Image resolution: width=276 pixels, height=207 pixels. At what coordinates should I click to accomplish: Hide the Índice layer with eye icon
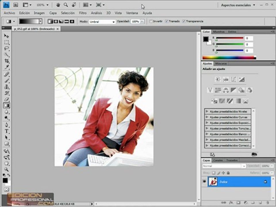tap(204, 181)
